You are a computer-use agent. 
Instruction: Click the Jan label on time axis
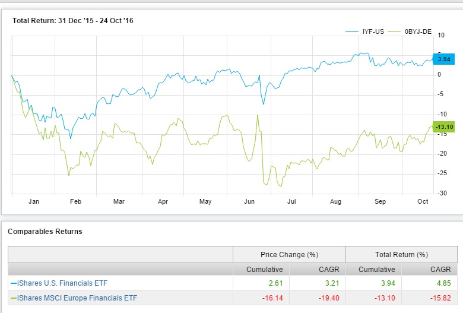[x=33, y=202]
